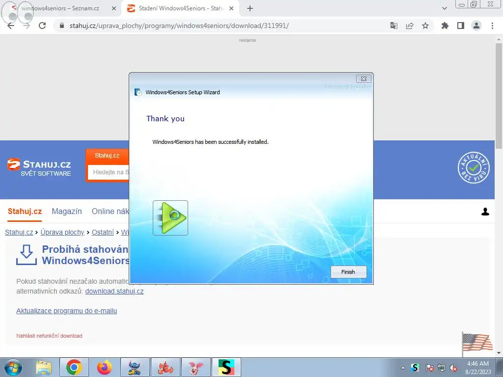Share this page icon

point(410,26)
